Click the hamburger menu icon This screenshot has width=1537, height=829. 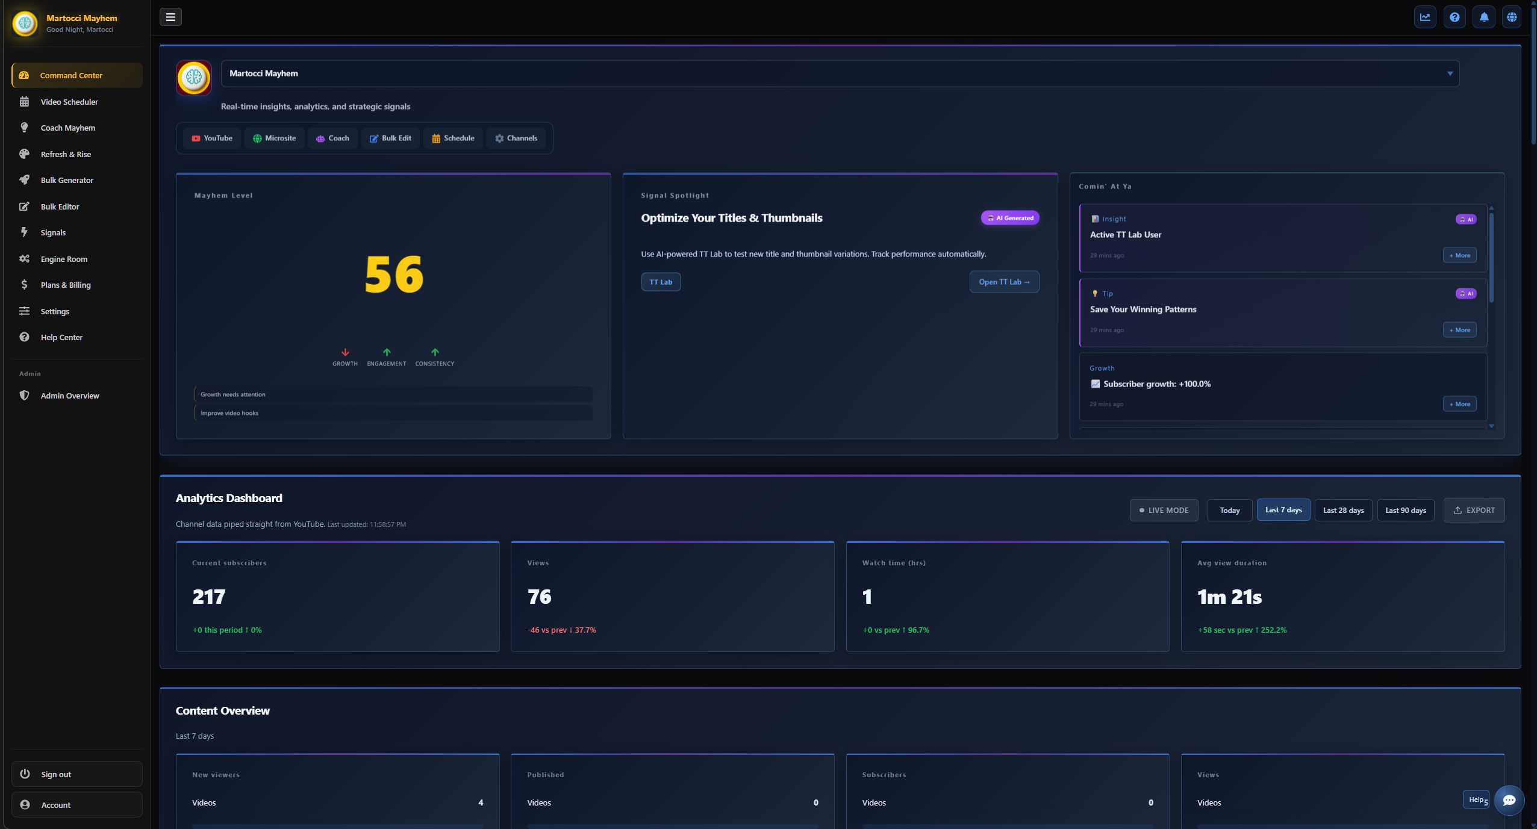(170, 17)
